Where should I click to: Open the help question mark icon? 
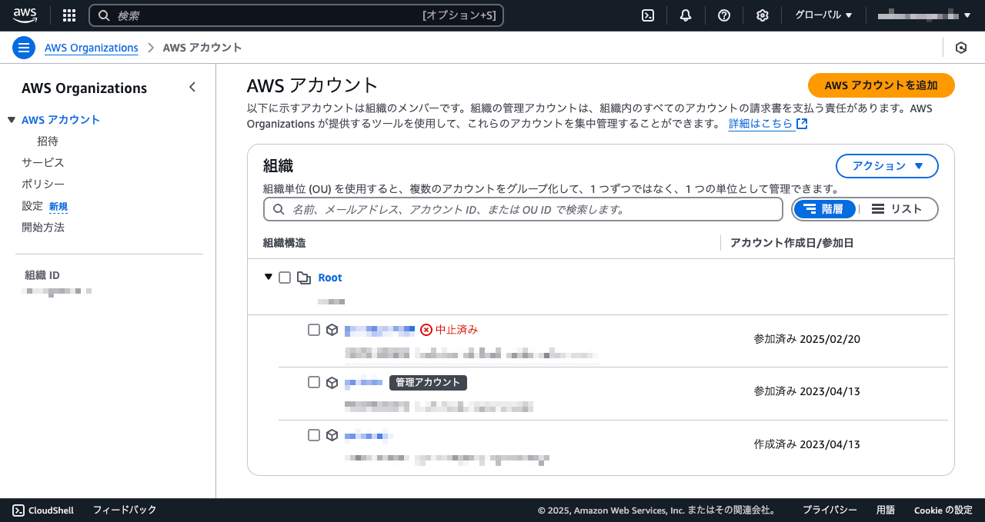pos(724,15)
